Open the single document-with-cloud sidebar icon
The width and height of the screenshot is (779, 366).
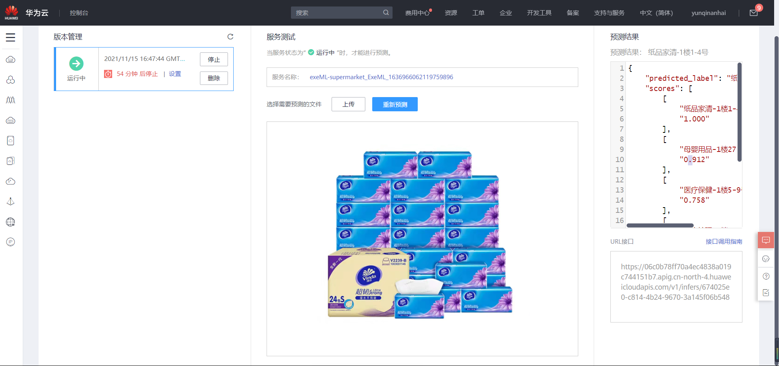(11, 141)
